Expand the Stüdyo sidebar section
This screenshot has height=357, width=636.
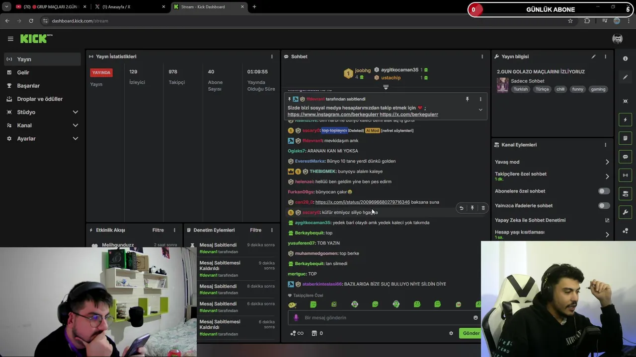[x=76, y=112]
